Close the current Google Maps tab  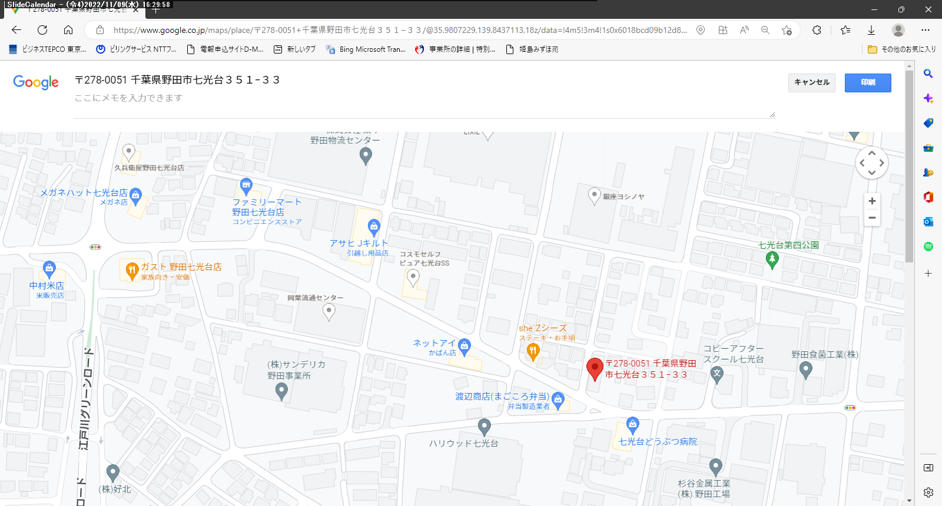pos(137,10)
